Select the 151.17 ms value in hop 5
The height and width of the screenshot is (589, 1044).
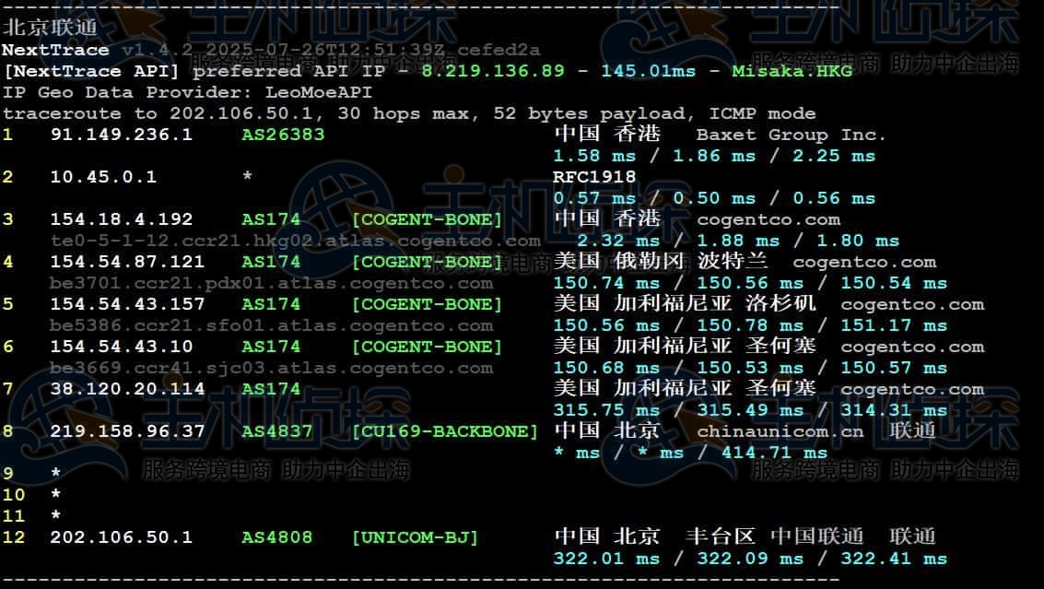(894, 325)
